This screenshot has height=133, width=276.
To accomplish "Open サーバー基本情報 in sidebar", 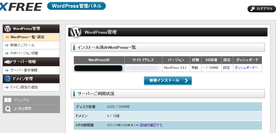I will pos(31,70).
